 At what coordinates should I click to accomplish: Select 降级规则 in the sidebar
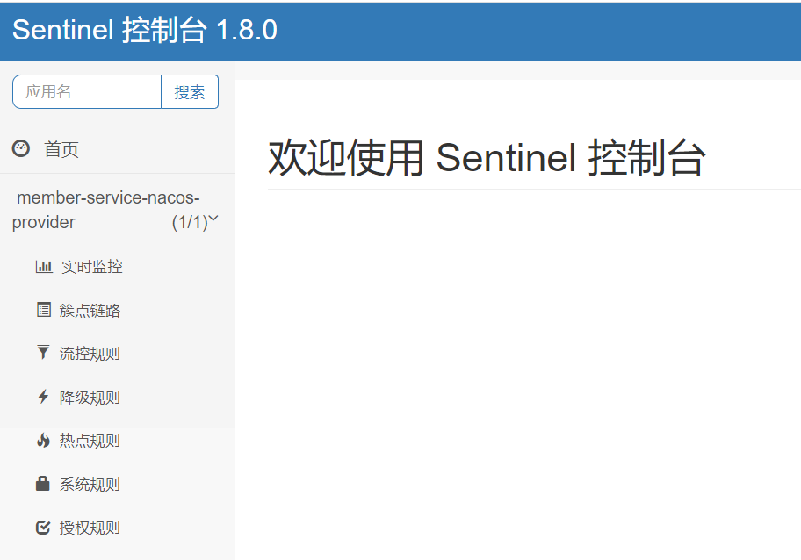[x=90, y=398]
